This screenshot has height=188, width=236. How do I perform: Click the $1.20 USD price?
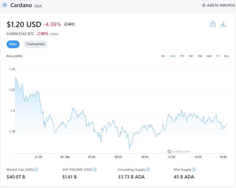[x=24, y=24]
